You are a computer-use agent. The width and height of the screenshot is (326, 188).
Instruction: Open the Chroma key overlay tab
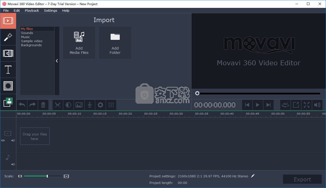point(8,102)
